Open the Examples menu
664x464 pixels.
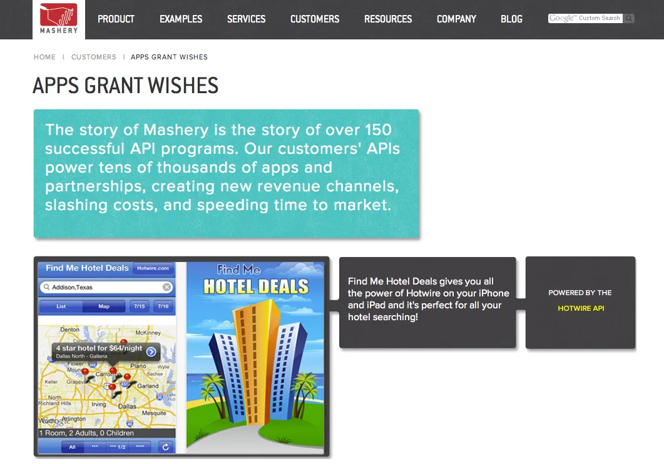(x=181, y=19)
